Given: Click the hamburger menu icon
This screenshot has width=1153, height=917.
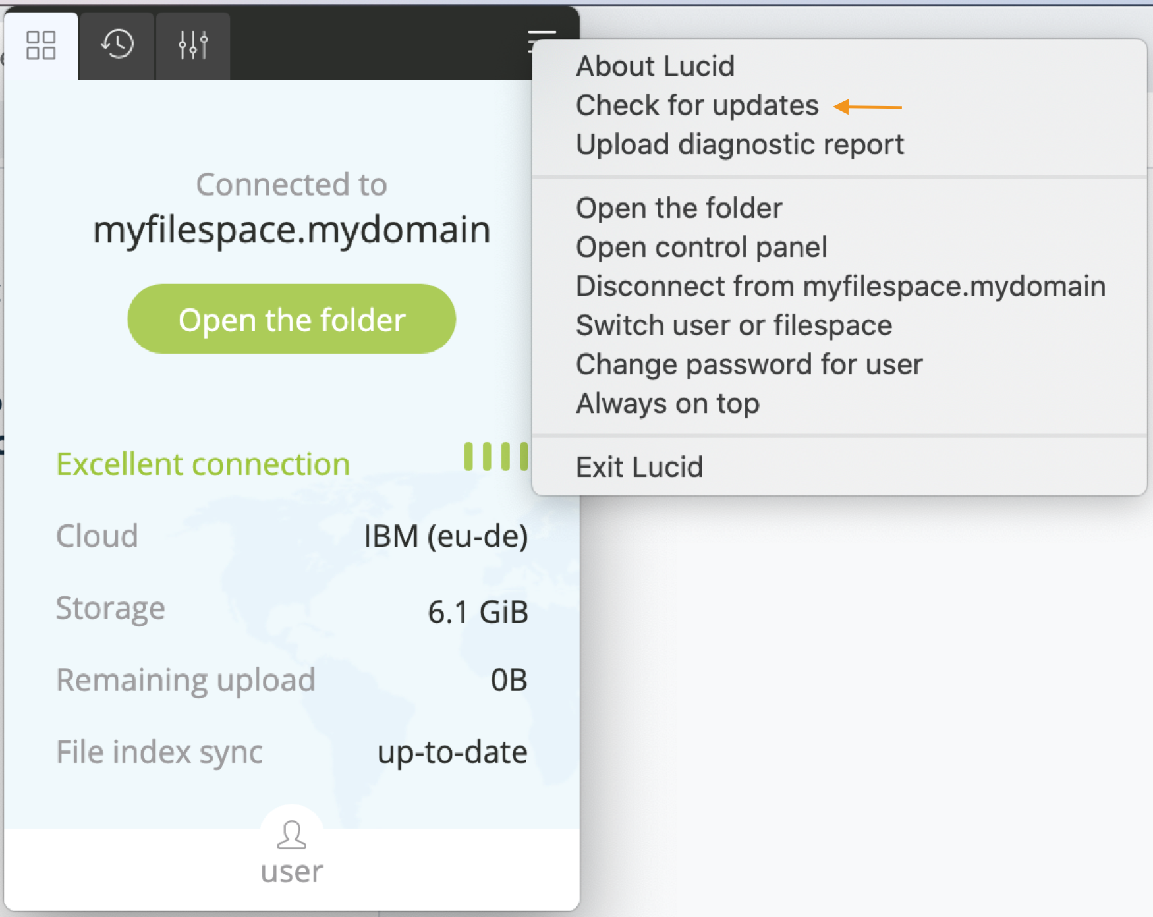Looking at the screenshot, I should 542,41.
